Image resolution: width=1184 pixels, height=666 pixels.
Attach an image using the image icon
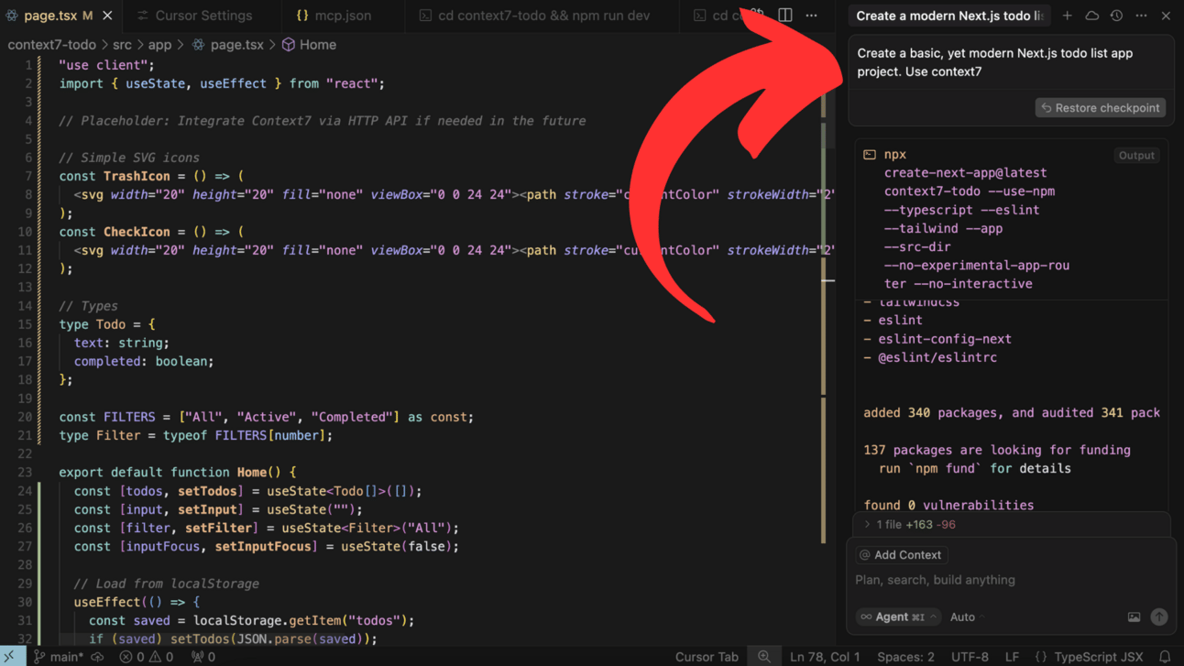point(1134,617)
